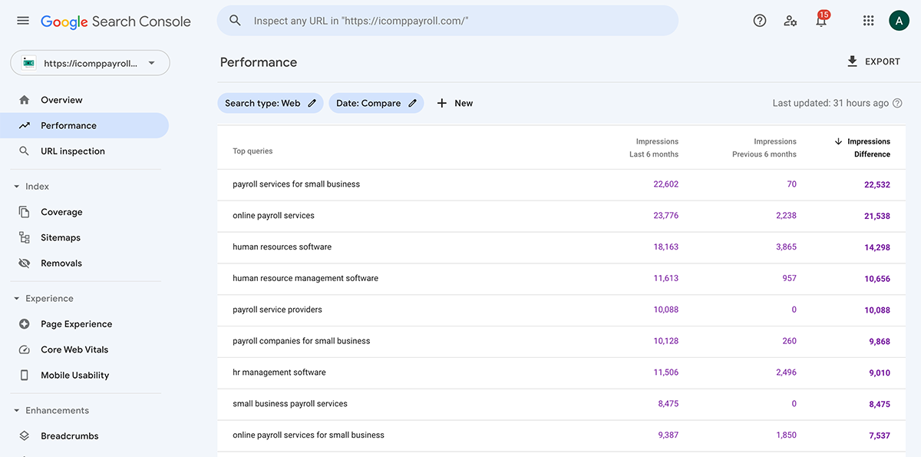921x457 pixels.
Task: Open Sitemaps from the sidebar
Action: [60, 237]
